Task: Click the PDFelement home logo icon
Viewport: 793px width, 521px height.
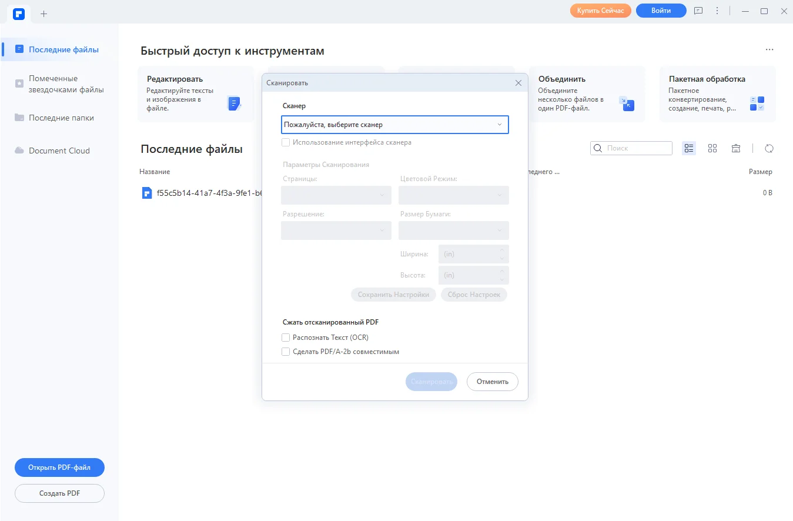Action: (x=19, y=12)
